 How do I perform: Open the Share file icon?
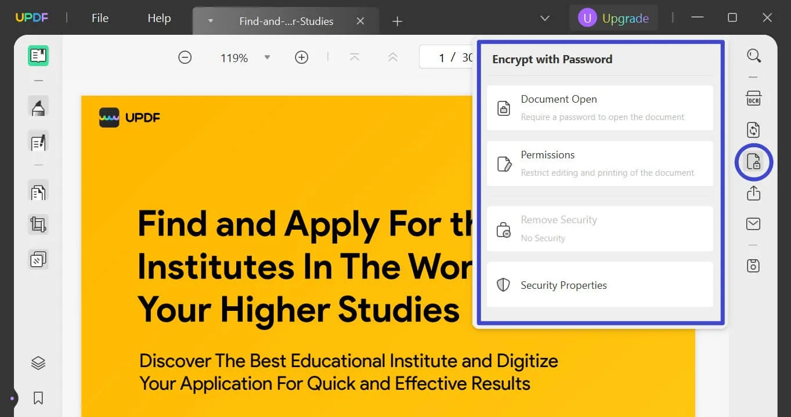coord(753,193)
